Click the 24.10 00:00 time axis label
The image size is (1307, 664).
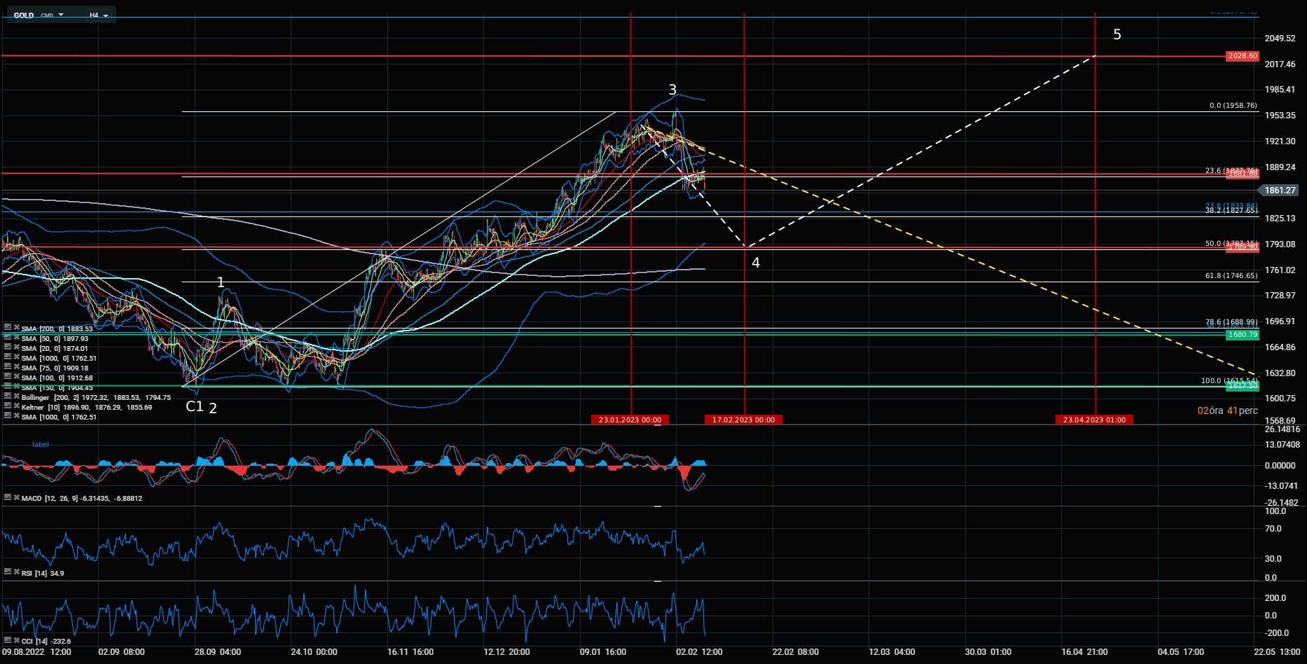pos(314,652)
